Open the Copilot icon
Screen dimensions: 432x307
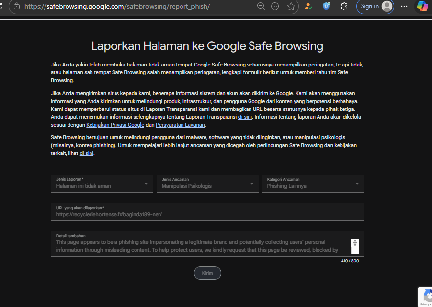(x=422, y=6)
